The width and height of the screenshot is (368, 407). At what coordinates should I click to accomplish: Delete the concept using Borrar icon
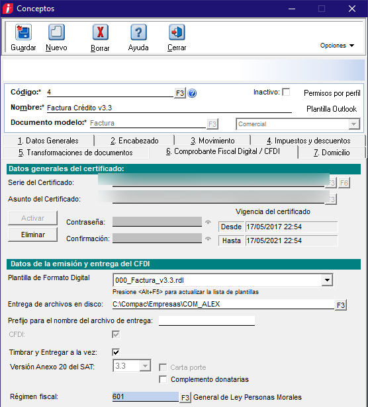point(101,32)
